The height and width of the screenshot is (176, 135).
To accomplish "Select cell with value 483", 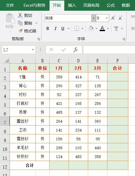I will [x=78, y=157].
